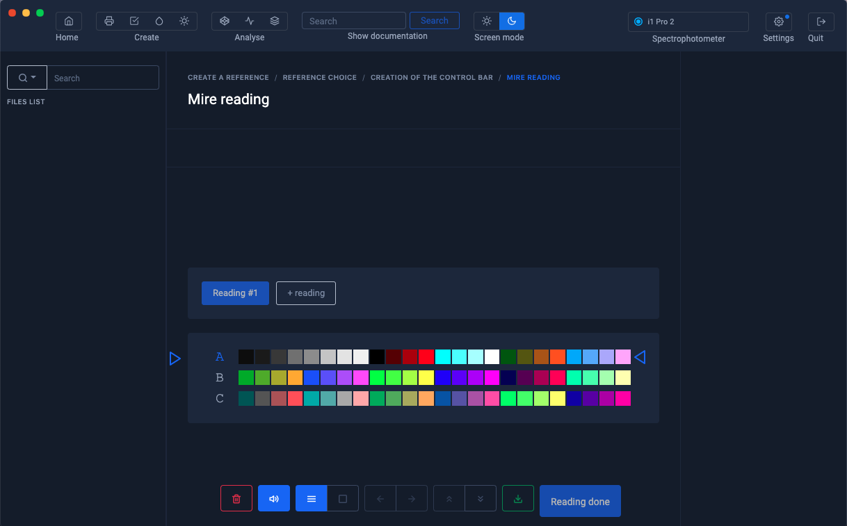Pick the pale yellow last patch in row B

point(623,378)
